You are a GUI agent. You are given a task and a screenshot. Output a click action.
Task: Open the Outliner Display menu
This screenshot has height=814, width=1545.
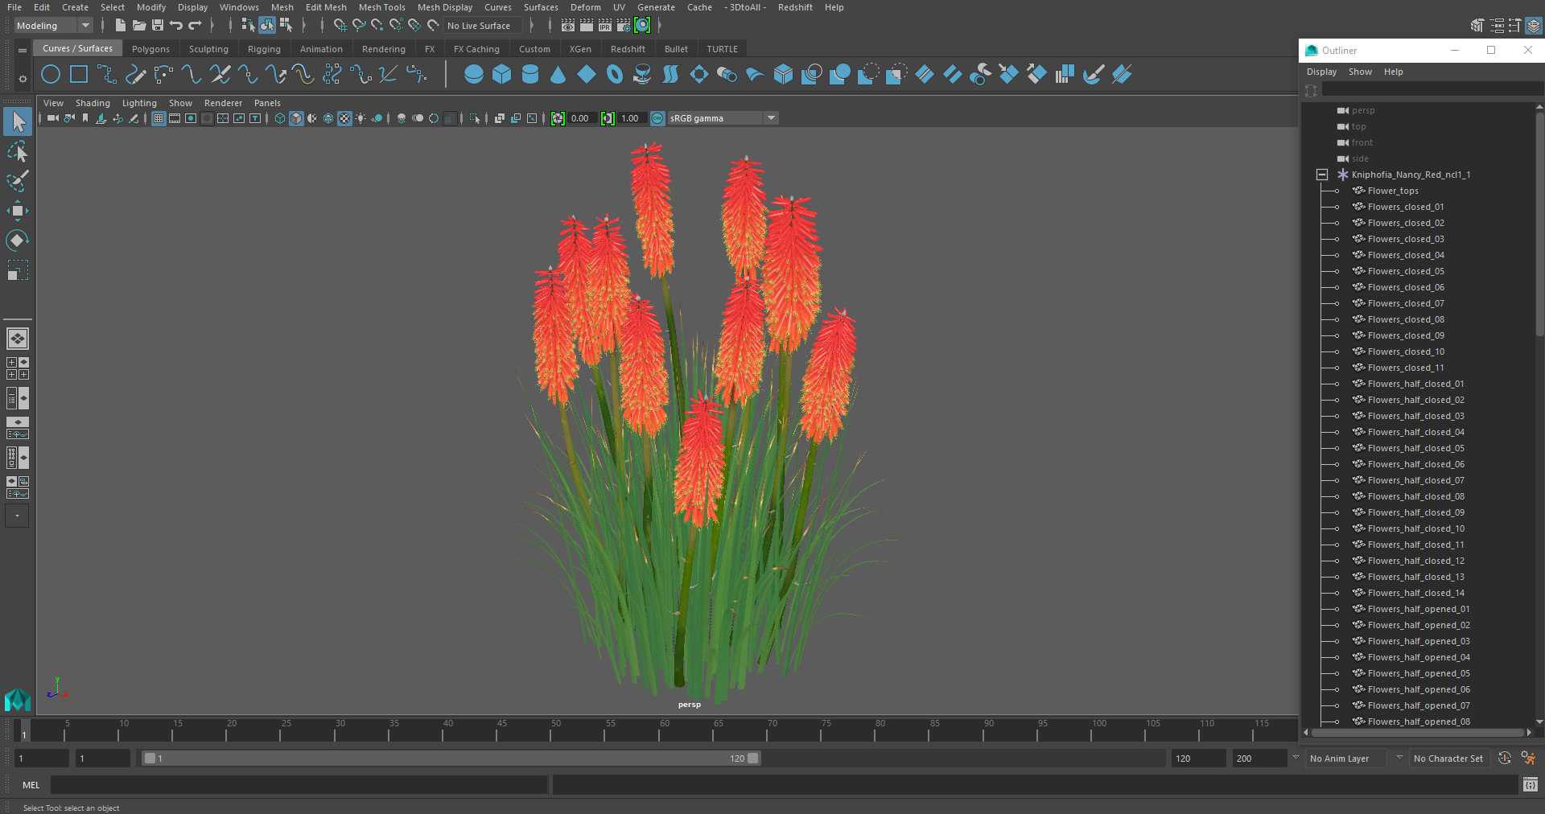[x=1321, y=72]
